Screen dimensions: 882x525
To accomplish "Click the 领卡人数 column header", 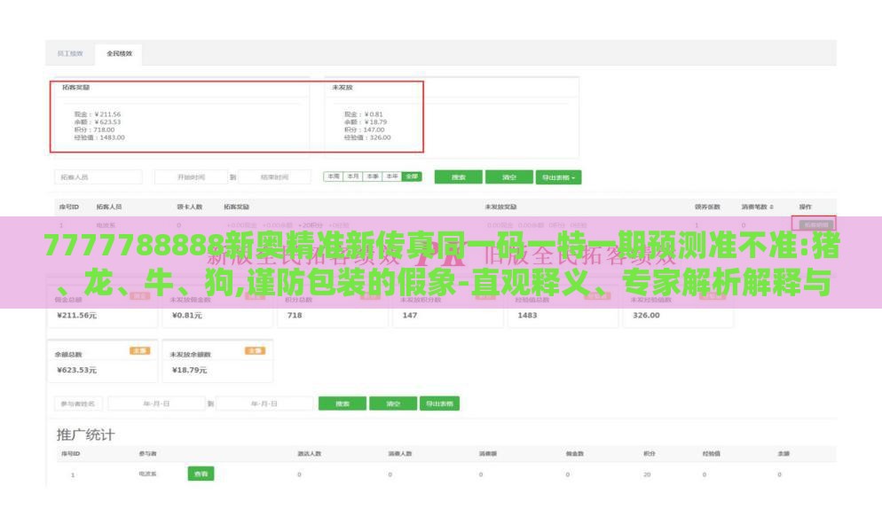I will [190, 207].
